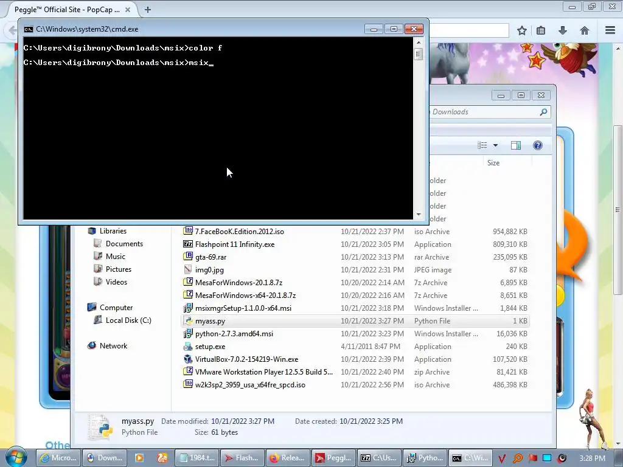Click the orange magnifier tray icon
623x467 pixels.
(x=517, y=458)
